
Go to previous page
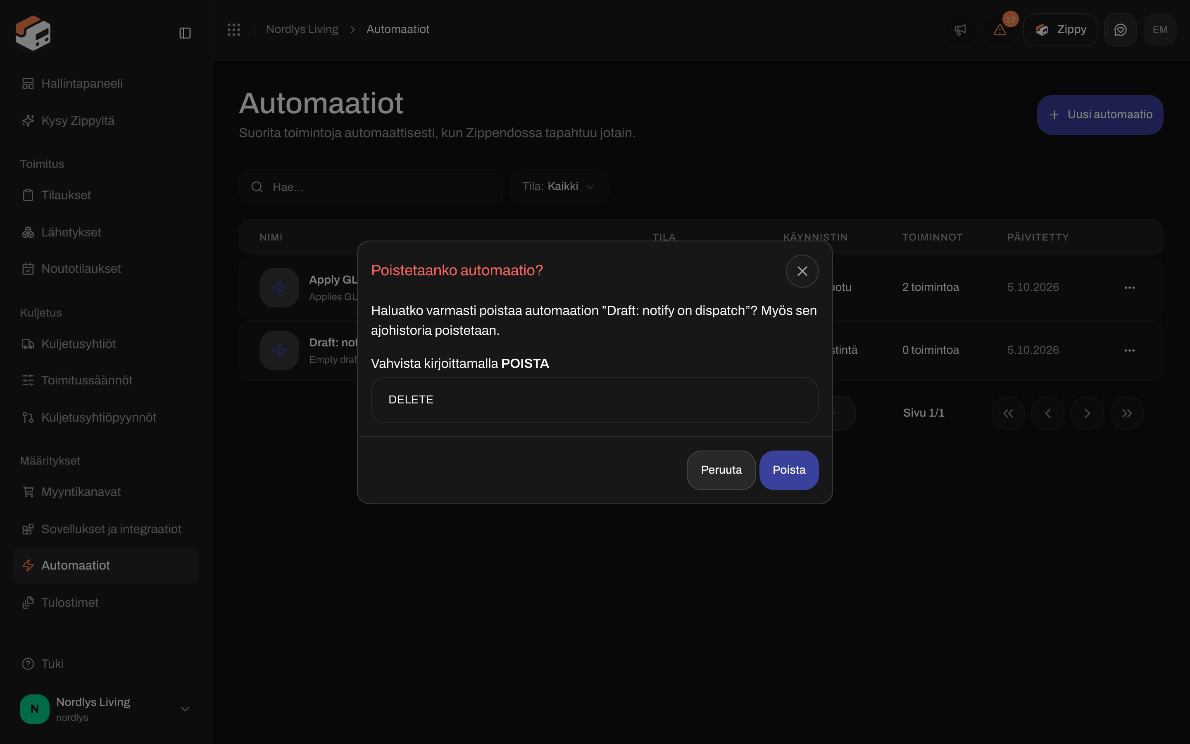(1047, 413)
